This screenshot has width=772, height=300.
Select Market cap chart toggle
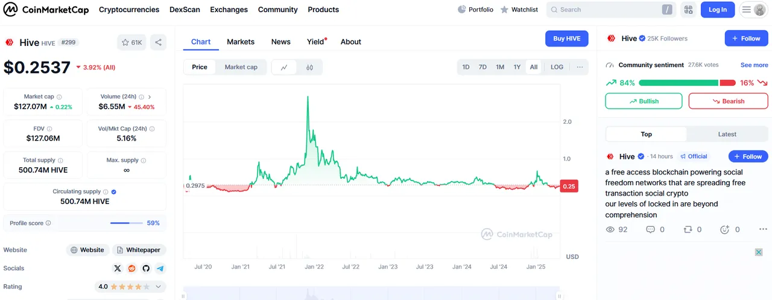click(241, 67)
